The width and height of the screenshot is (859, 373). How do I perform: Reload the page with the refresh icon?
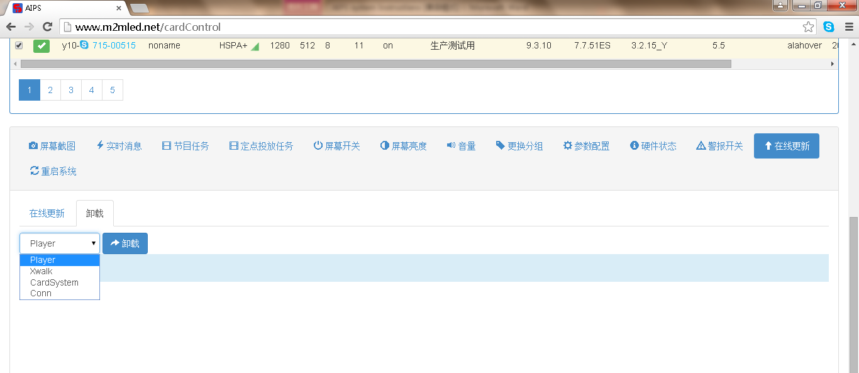[x=47, y=27]
